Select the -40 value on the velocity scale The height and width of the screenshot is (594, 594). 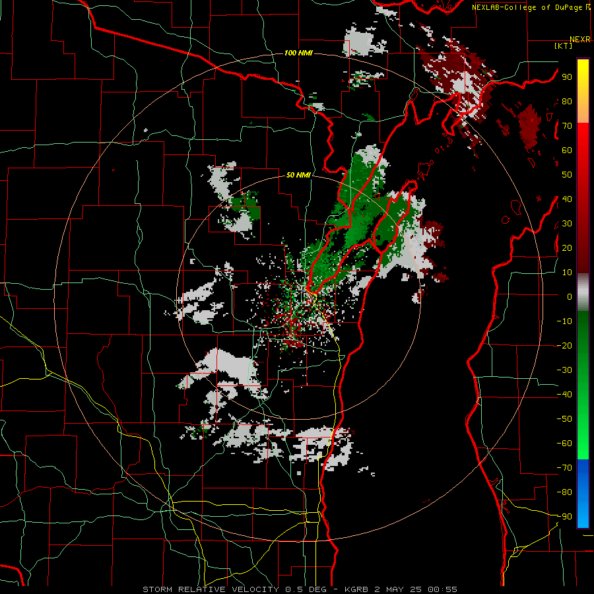pos(564,395)
